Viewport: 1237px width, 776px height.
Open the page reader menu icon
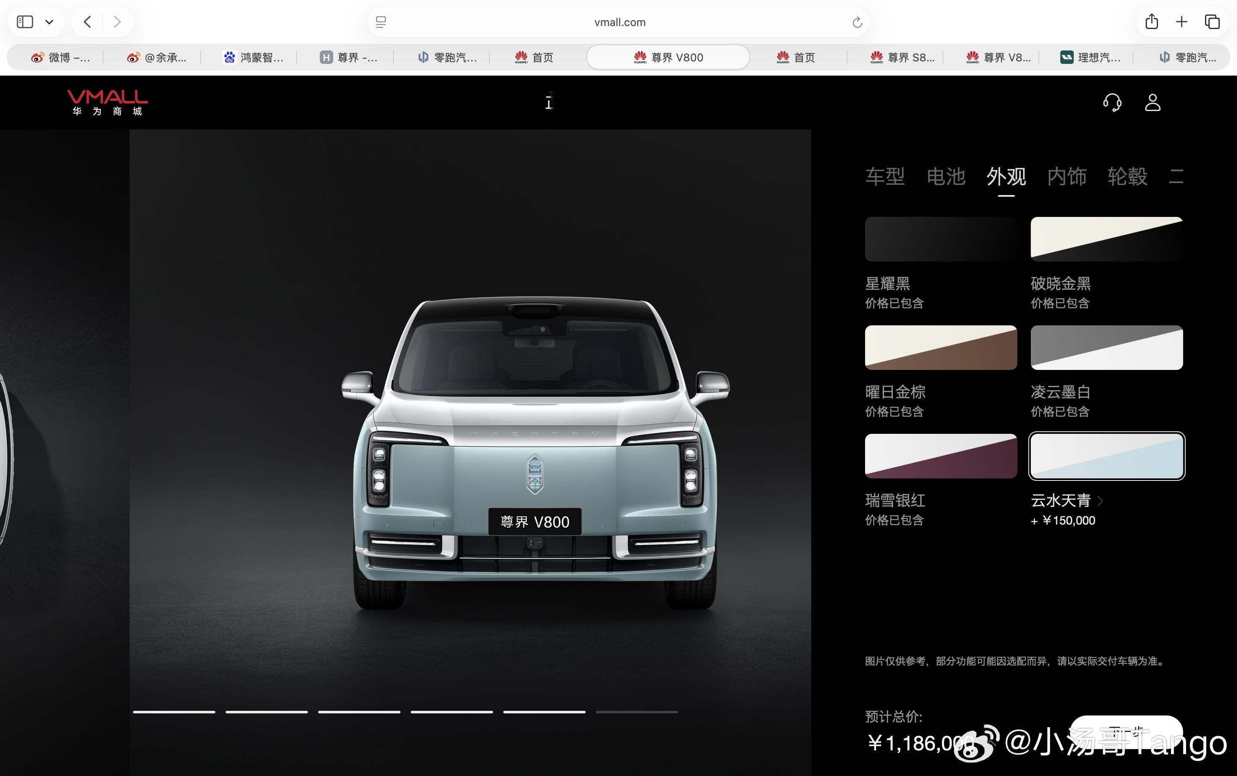pyautogui.click(x=381, y=22)
